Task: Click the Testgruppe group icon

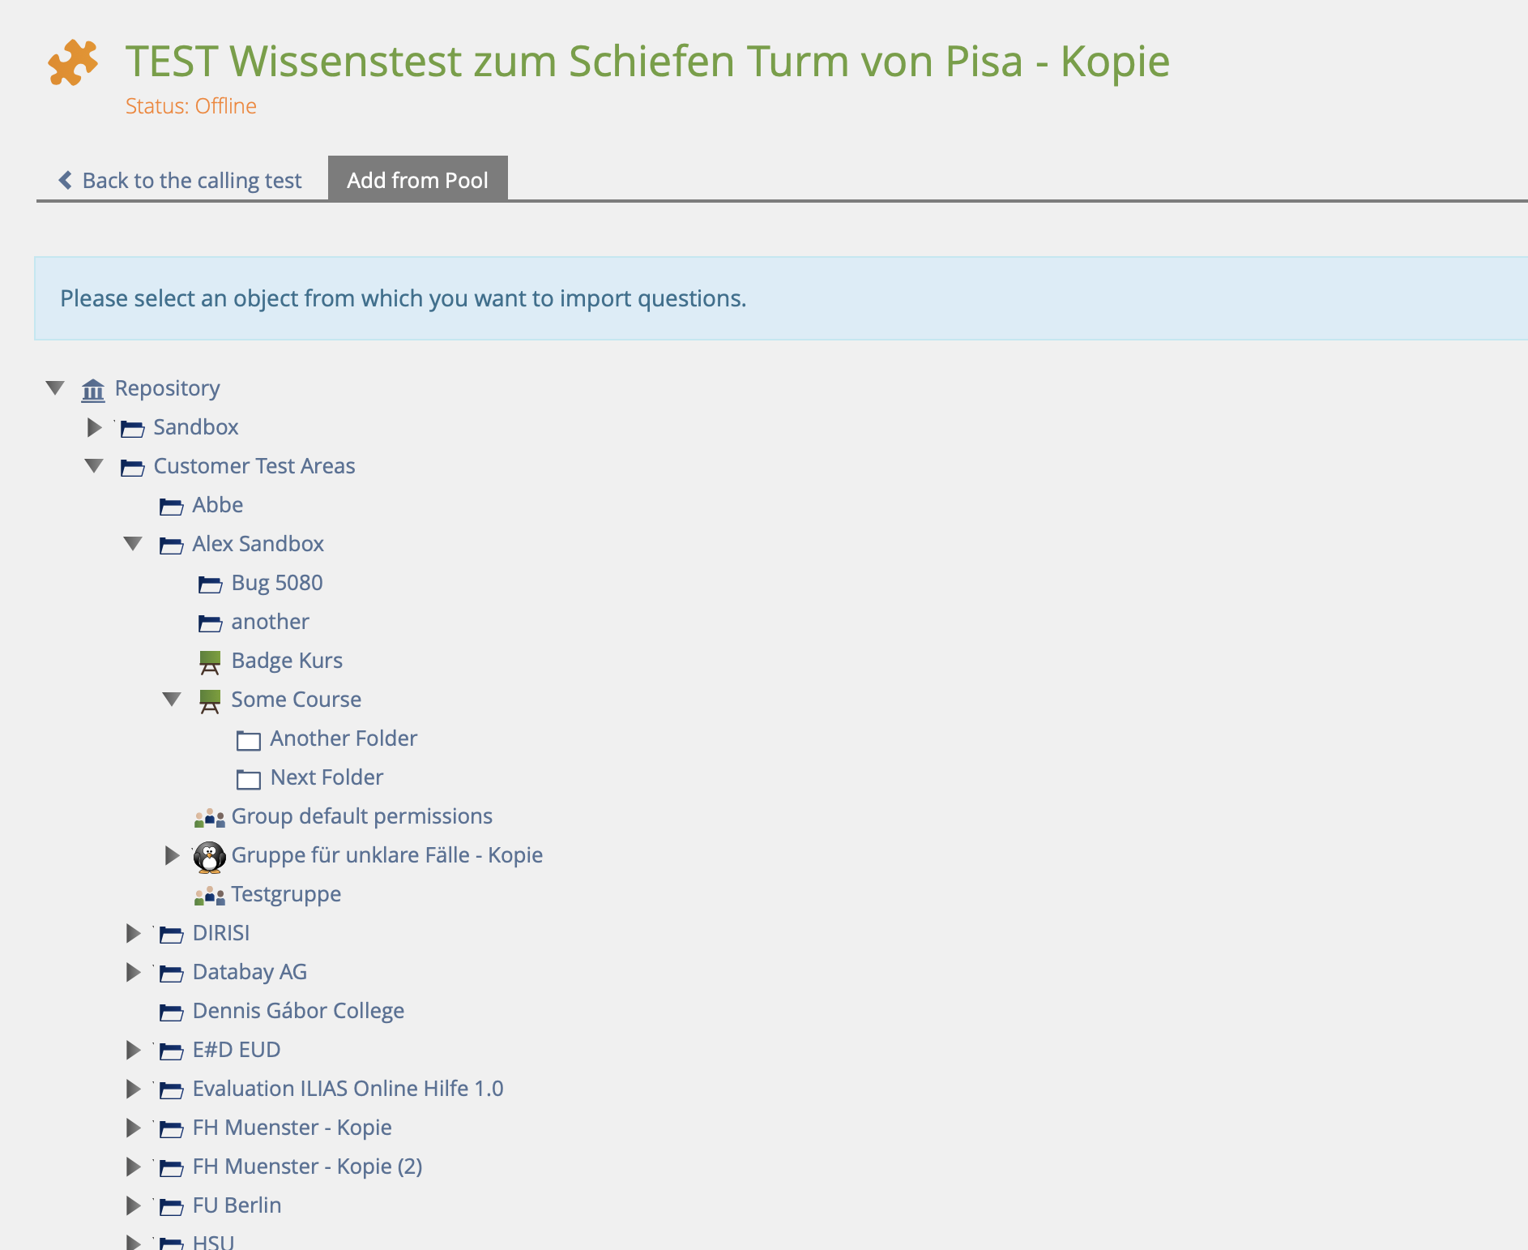Action: click(x=210, y=896)
